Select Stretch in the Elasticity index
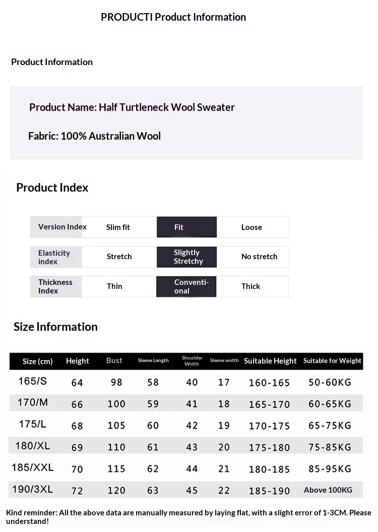Screen dimensions: 378x532 click(119, 257)
